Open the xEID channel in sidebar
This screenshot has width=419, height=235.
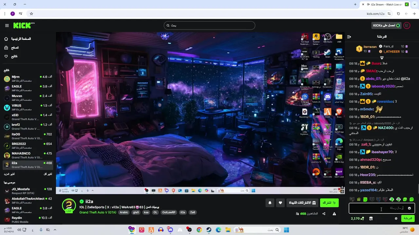28,117
